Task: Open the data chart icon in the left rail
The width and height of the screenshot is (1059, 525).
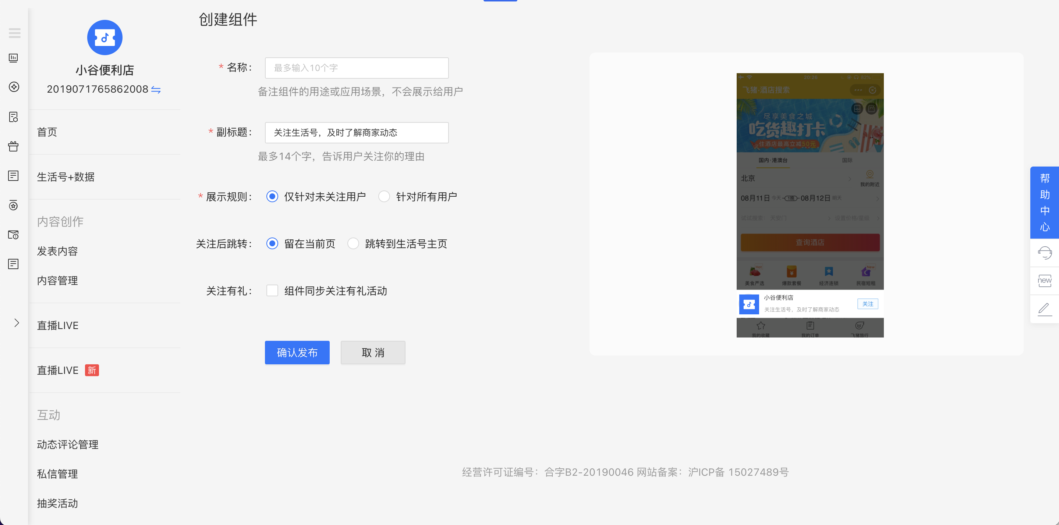Action: [x=14, y=58]
